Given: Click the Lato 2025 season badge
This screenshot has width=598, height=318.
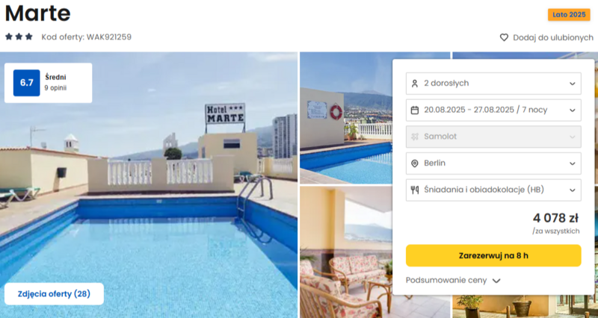Looking at the screenshot, I should [569, 15].
